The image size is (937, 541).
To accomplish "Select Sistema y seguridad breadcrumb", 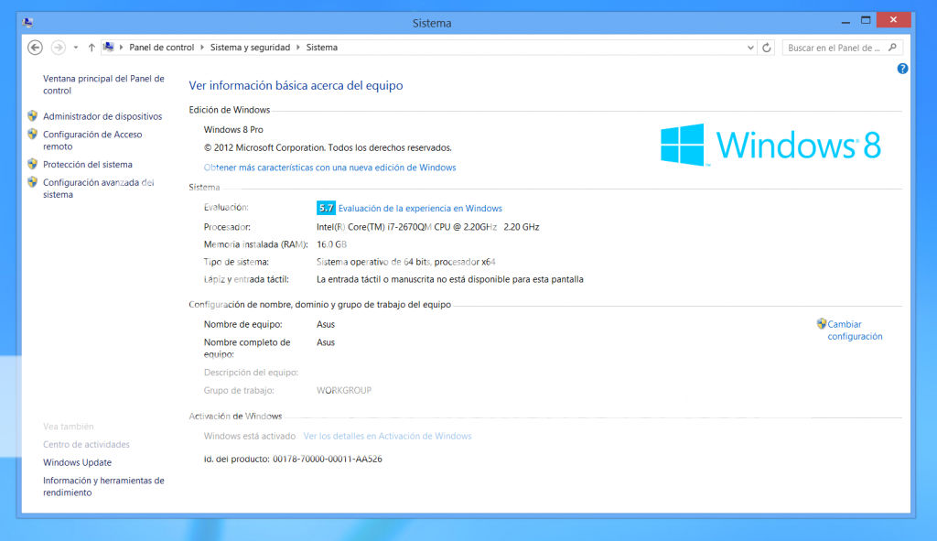I will click(250, 48).
